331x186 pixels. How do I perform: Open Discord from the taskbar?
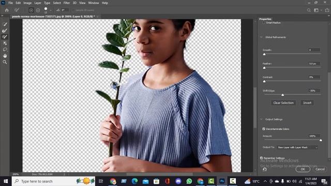pyautogui.click(x=178, y=181)
